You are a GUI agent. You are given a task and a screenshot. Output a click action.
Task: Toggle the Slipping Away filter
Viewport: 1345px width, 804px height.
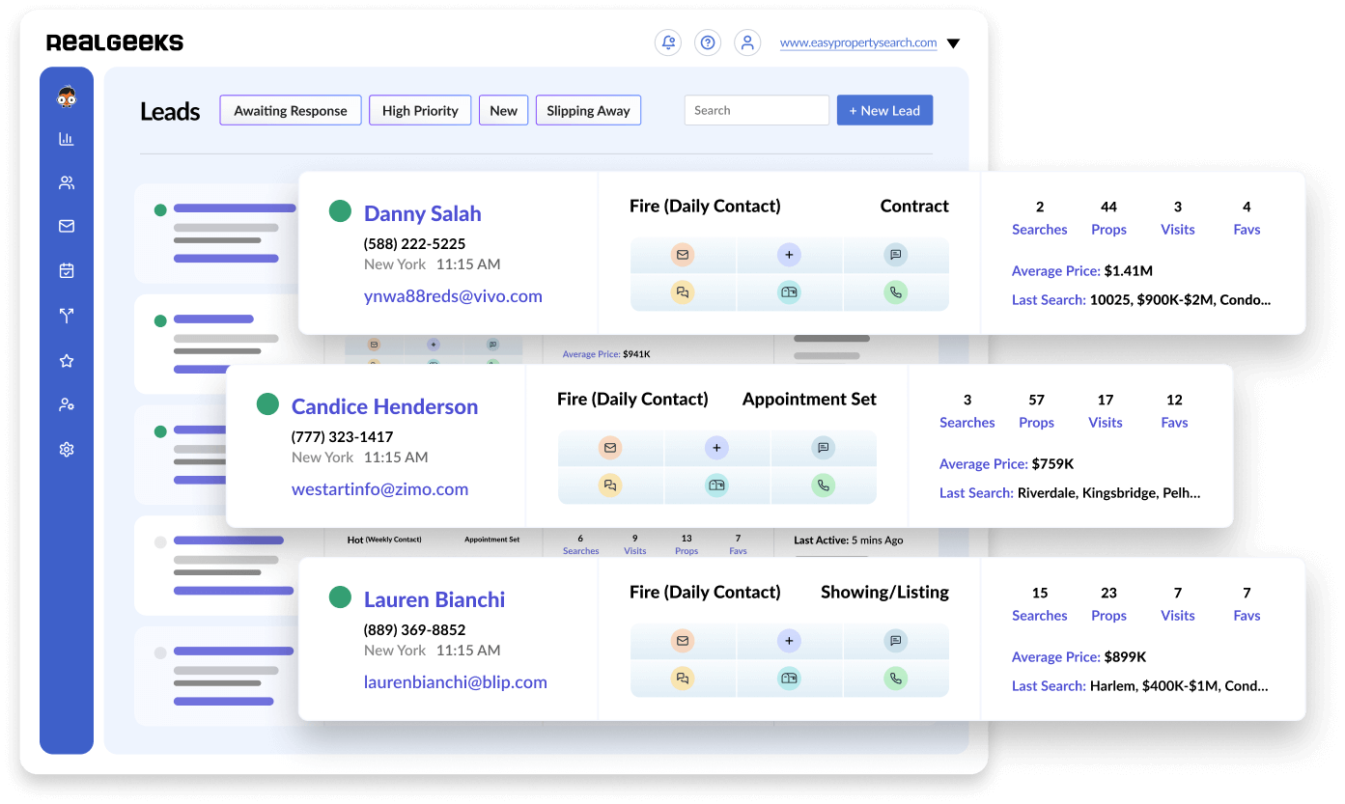click(588, 110)
